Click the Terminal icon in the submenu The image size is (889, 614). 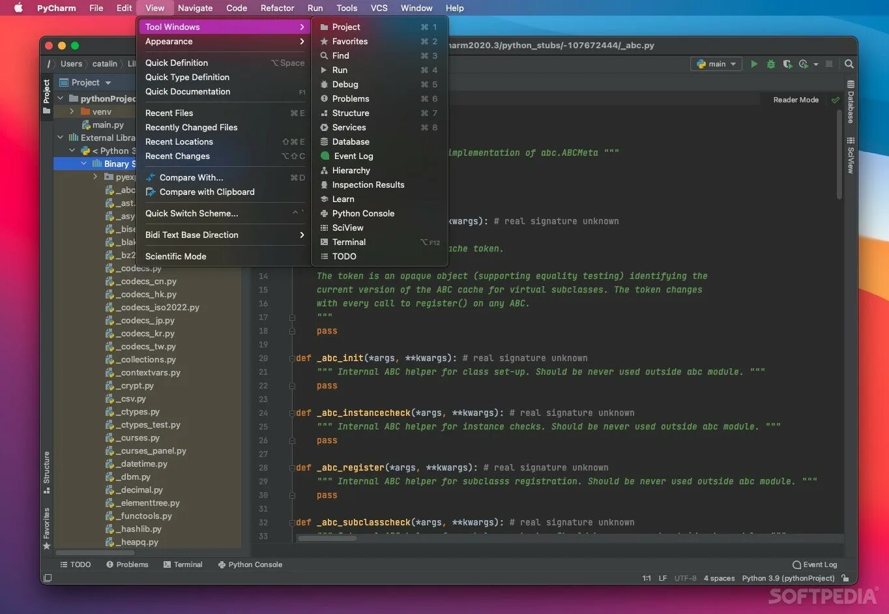324,242
